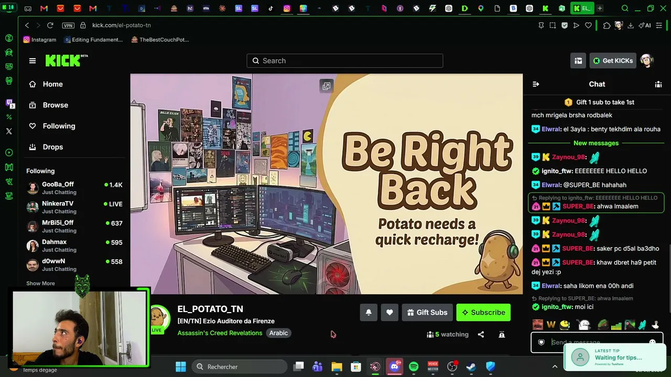Open the browser extensions puzzle icon

point(607,25)
